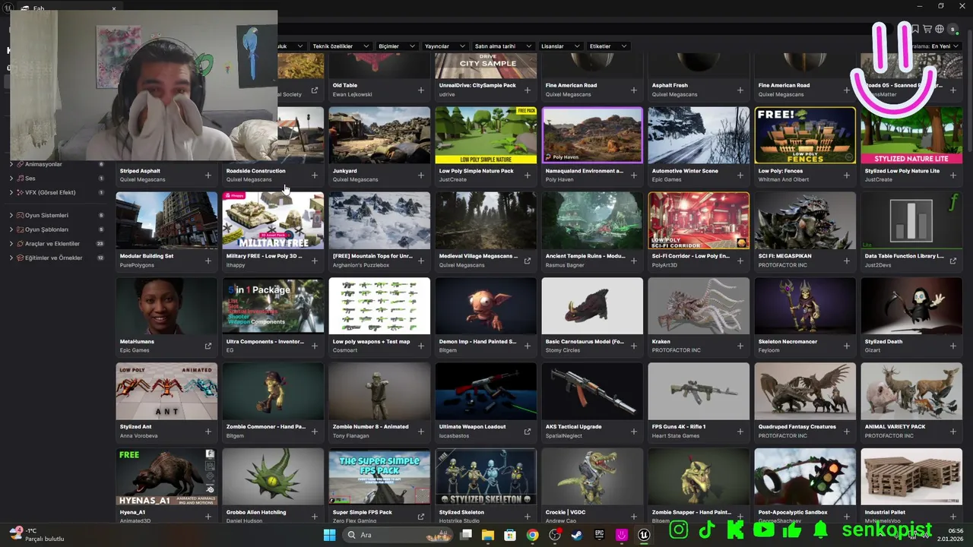Open the bookmark library icon

coord(915,29)
